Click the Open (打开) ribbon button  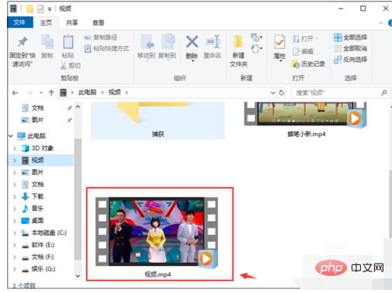pyautogui.click(x=305, y=39)
